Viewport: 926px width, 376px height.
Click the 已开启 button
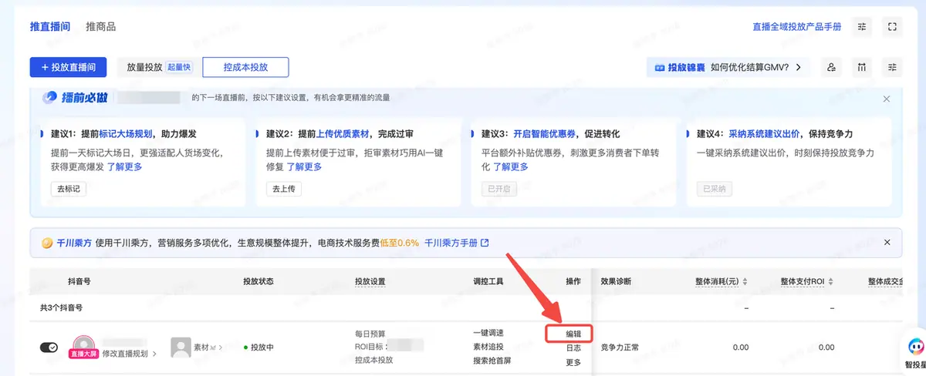point(498,189)
